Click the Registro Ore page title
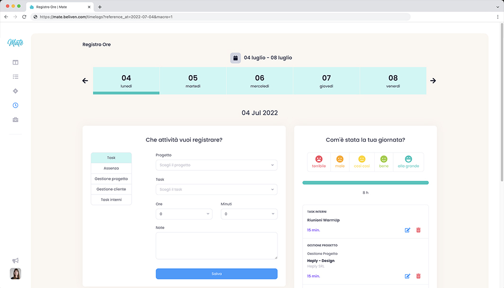 [x=97, y=44]
